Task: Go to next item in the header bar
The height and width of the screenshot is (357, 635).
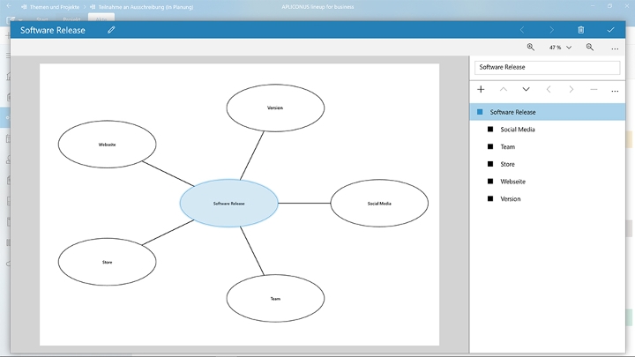Action: coord(551,30)
